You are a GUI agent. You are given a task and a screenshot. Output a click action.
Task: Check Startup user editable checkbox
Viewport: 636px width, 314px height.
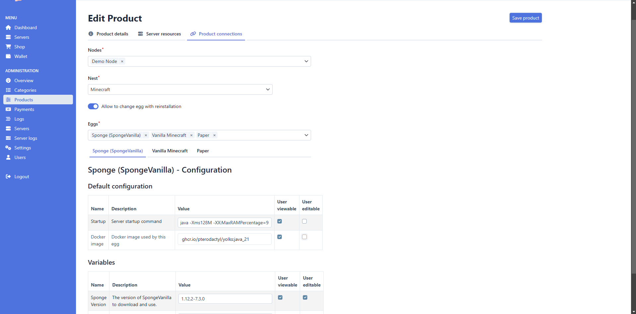(304, 221)
